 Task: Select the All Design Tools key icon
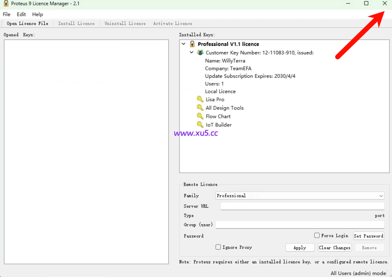[x=200, y=108]
